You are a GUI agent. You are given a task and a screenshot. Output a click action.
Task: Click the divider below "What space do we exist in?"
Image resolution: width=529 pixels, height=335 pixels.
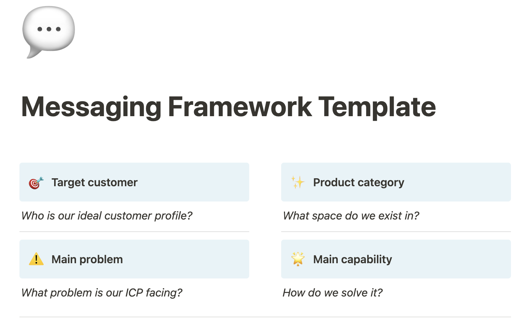[396, 232]
